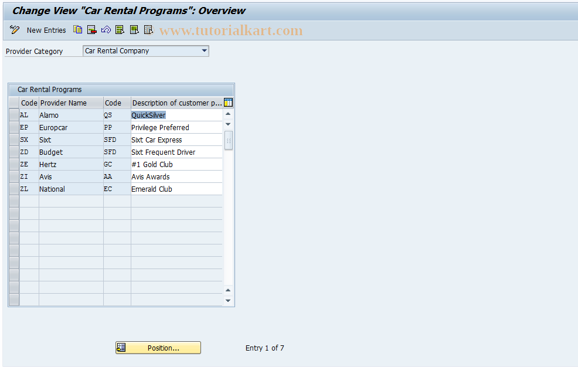578x367 pixels.
Task: Select the row selector for Avis
Action: [14, 176]
